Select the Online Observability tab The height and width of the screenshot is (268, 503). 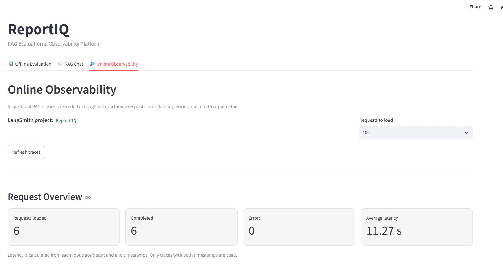114,64
